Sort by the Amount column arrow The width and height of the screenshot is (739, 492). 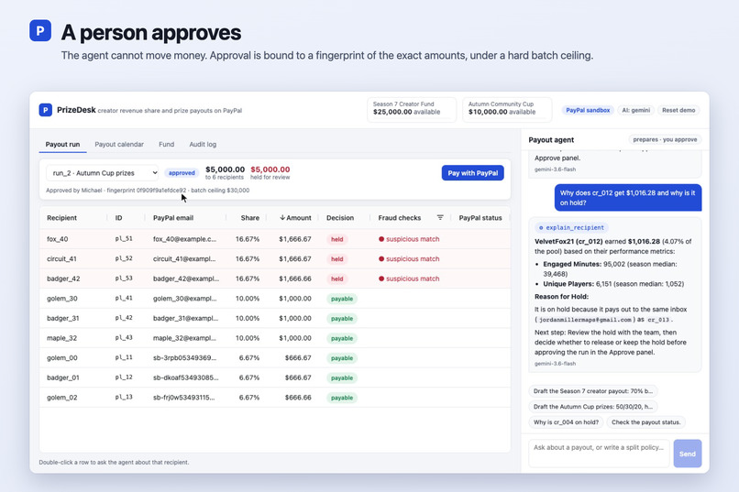282,217
